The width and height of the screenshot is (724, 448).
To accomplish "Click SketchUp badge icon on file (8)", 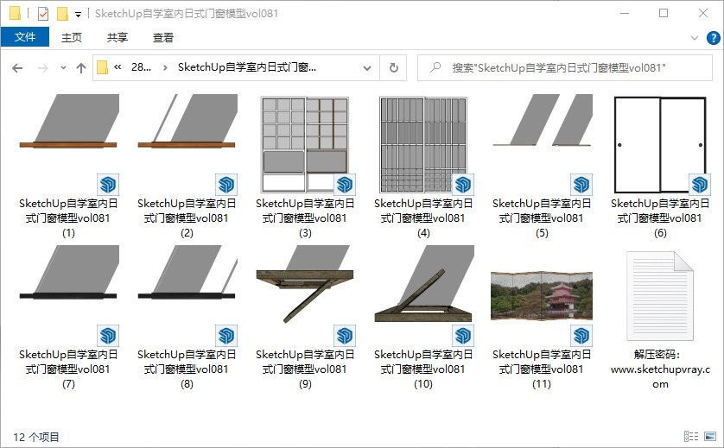I will [x=226, y=336].
